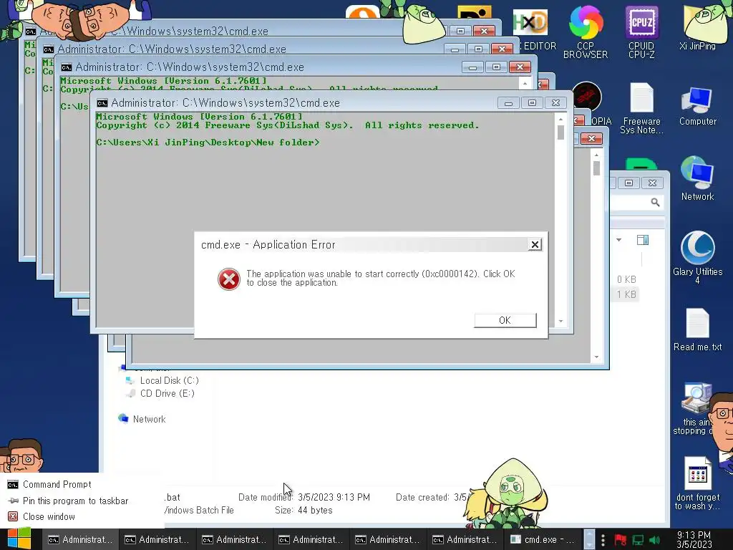Open the CCP BROWSER desktop icon
The image size is (733, 550).
pyautogui.click(x=586, y=33)
